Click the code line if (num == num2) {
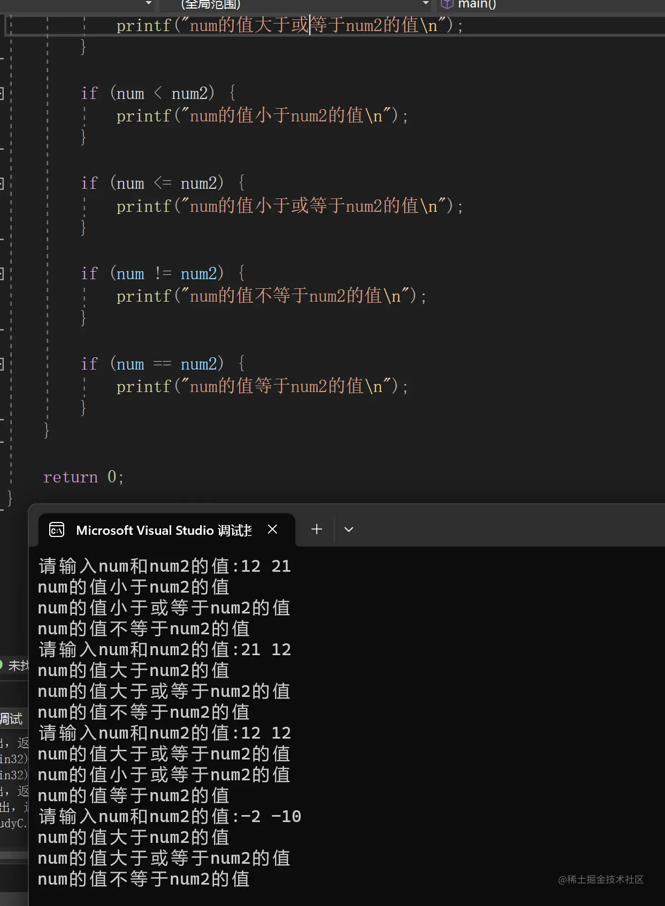The image size is (665, 906). point(163,364)
